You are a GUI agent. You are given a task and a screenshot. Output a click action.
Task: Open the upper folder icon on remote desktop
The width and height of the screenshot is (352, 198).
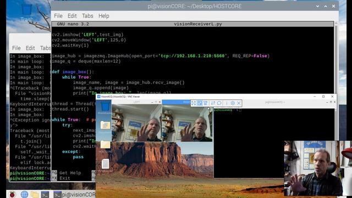click(105, 125)
